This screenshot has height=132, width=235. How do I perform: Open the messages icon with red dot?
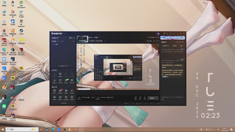click(164, 34)
